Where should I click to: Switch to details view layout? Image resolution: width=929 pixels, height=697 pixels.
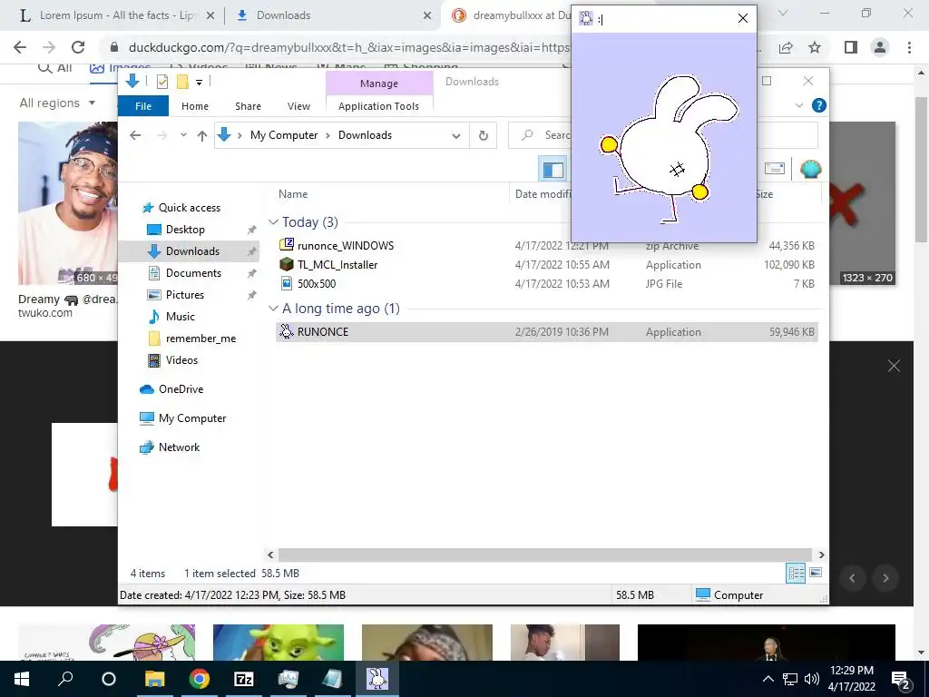tap(796, 573)
